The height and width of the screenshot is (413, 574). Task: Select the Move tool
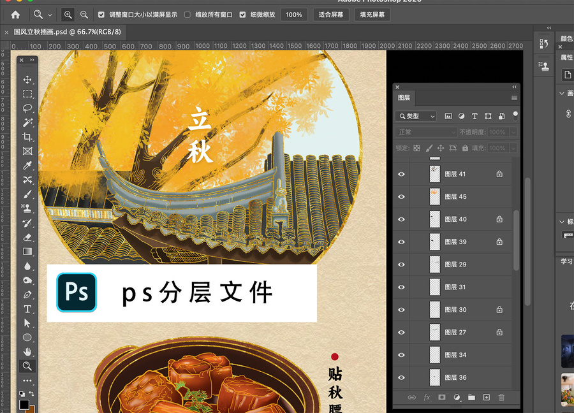click(x=27, y=80)
